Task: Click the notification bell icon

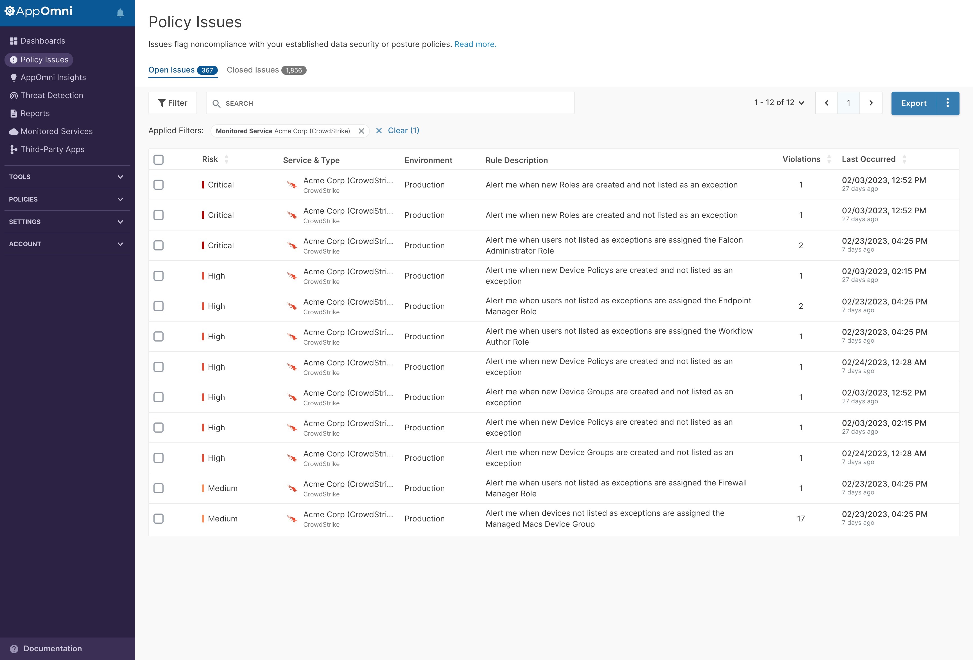Action: [x=120, y=13]
